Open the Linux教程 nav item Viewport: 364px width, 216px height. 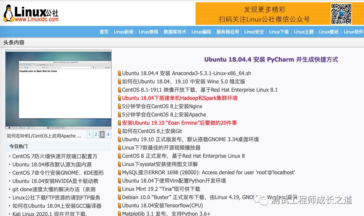pos(148,32)
